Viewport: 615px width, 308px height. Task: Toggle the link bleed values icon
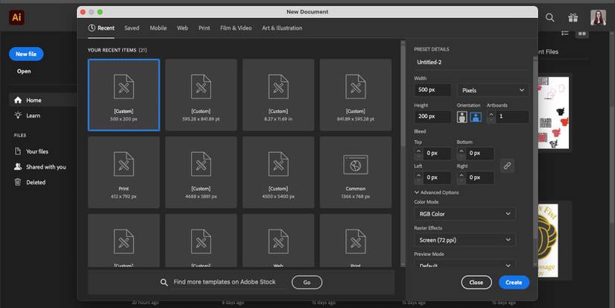tap(507, 166)
